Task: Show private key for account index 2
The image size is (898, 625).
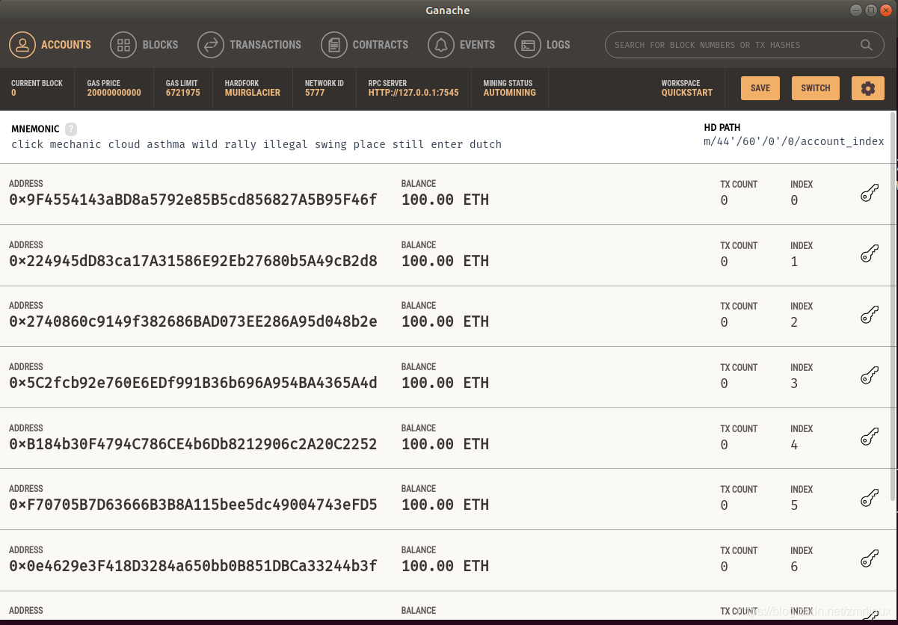Action: pos(869,315)
